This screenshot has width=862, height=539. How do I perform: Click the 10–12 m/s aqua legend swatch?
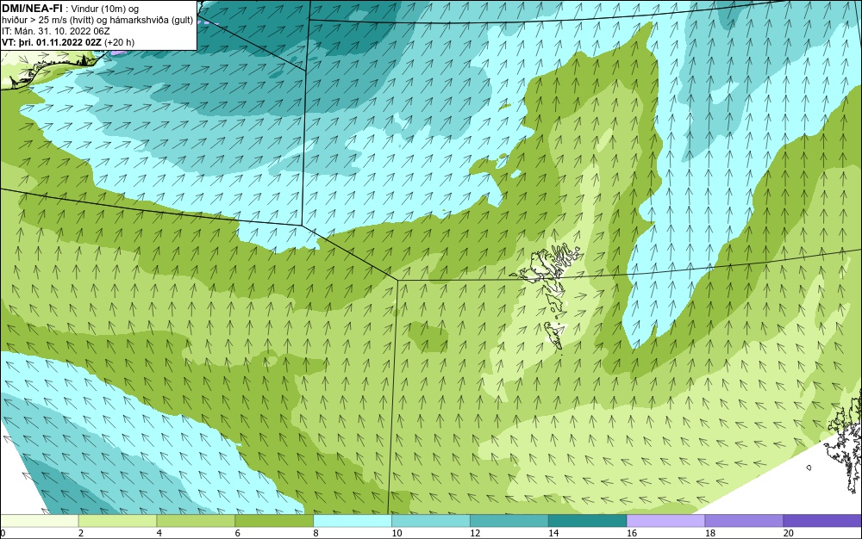click(x=431, y=521)
